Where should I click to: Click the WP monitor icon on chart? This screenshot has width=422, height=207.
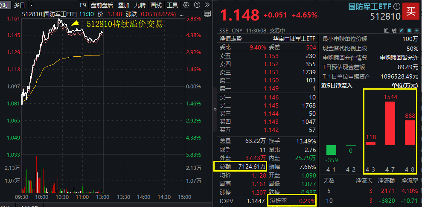tap(207, 14)
